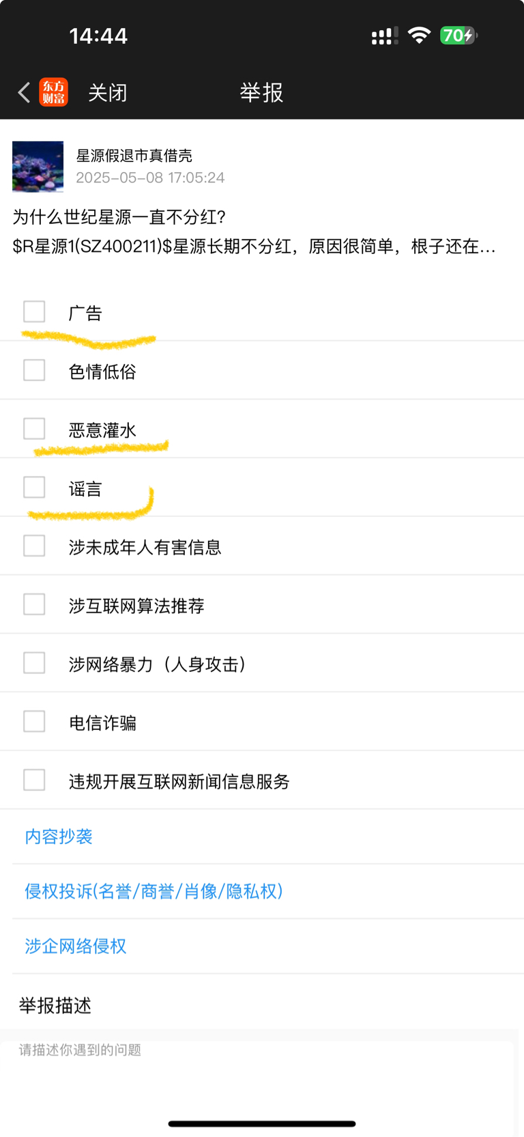Check the 恶意灌水 checkbox
The image size is (524, 1137).
tap(34, 429)
